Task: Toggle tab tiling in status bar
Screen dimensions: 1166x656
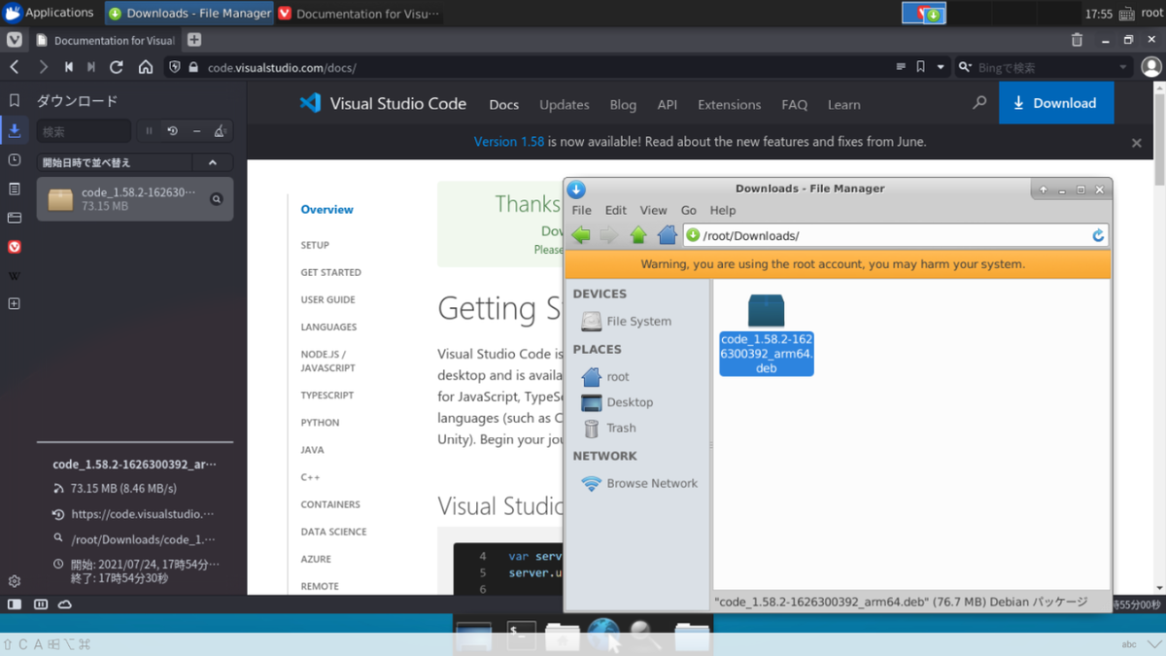Action: click(41, 604)
